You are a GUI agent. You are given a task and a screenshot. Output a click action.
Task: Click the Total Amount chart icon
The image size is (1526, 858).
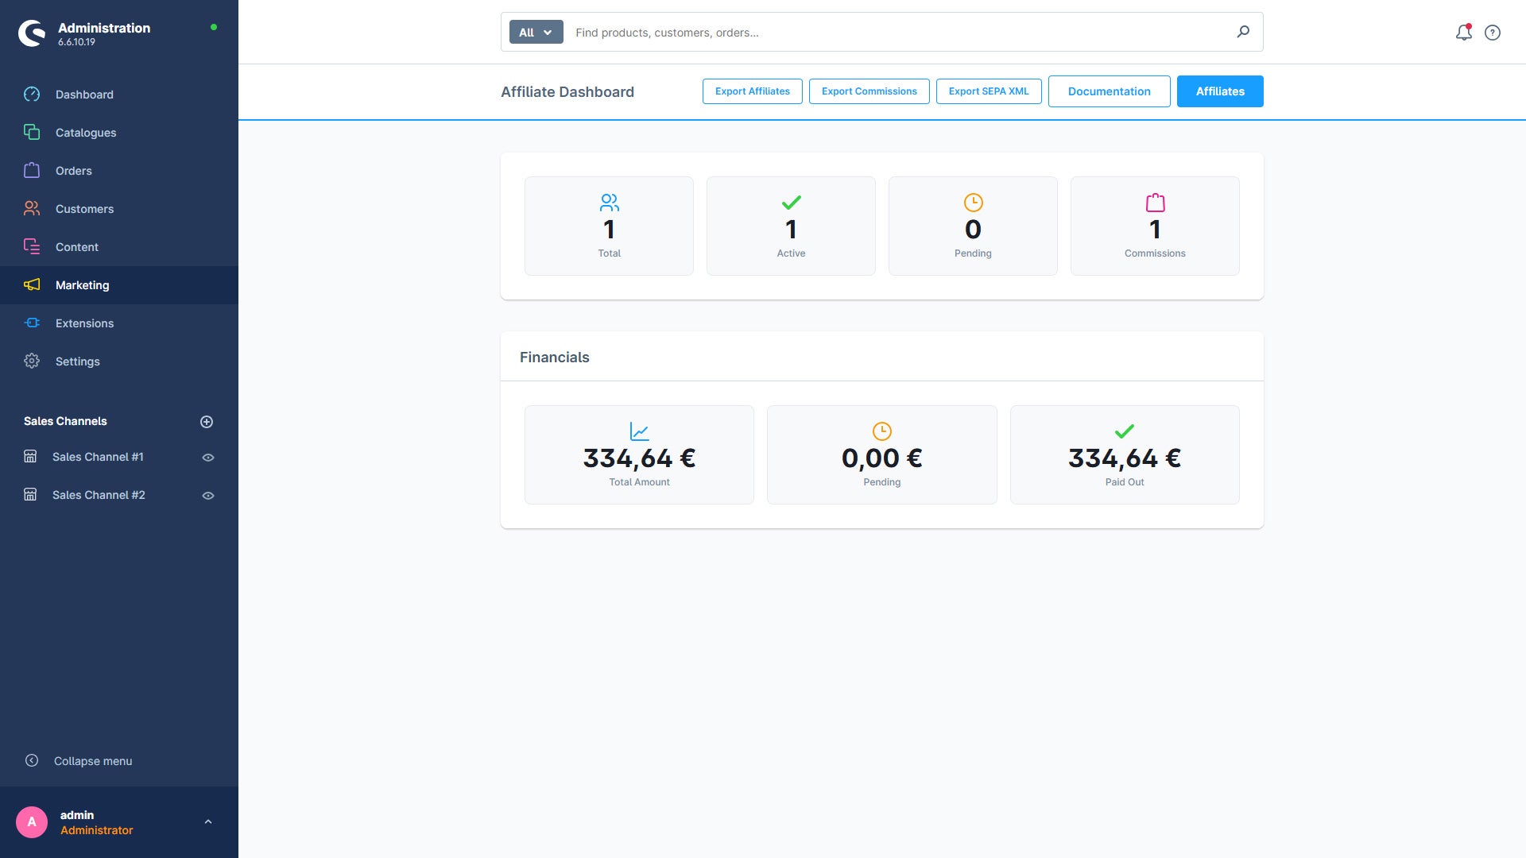click(639, 431)
